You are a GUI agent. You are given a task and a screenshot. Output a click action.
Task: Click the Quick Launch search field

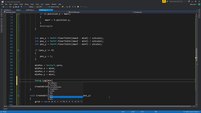(x=178, y=1)
